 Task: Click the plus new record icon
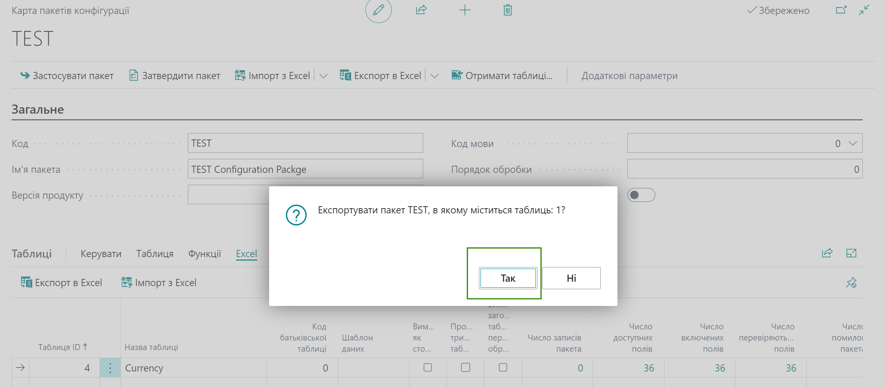[x=465, y=10]
